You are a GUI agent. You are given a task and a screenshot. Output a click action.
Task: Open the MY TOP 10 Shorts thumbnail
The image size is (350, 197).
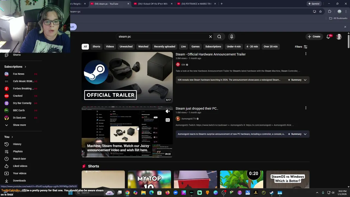coord(149,179)
